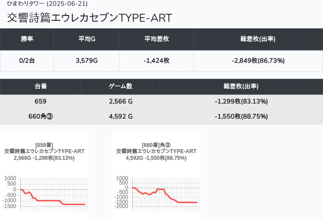Click the 4,592 G game count cell
Image resolution: width=323 pixels, height=220 pixels.
(120, 116)
